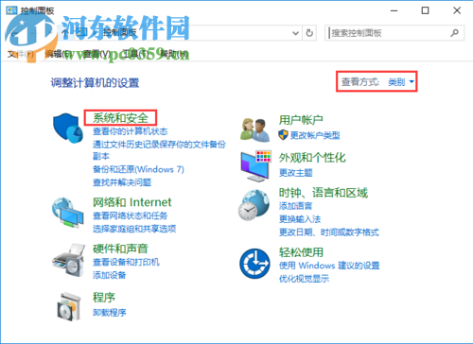The height and width of the screenshot is (344, 473).
Task: Click 添加设备 link
Action: (x=110, y=275)
